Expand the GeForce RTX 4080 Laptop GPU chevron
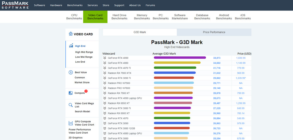293x140 pixels. point(105,134)
